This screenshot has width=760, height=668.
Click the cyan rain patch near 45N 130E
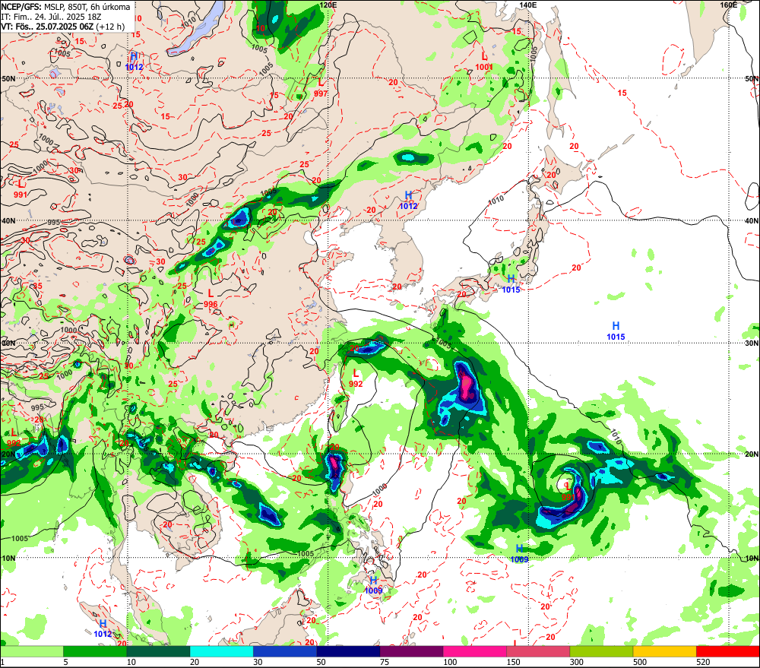pos(408,157)
